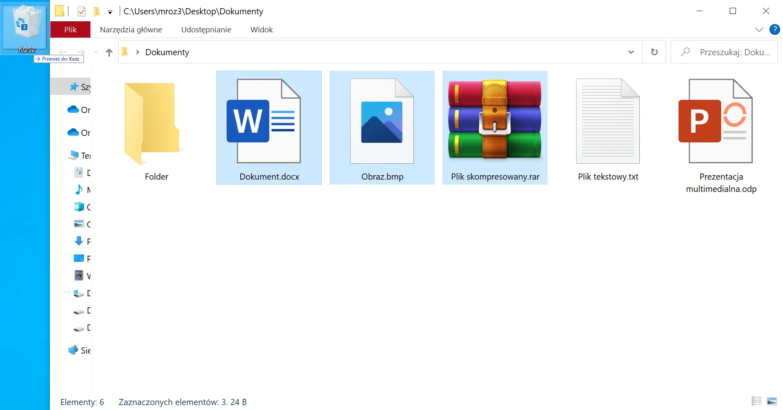
Task: Click the Properties checkmark icon in title bar
Action: coord(81,11)
